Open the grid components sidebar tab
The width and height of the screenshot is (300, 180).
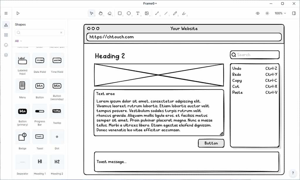click(x=6, y=35)
